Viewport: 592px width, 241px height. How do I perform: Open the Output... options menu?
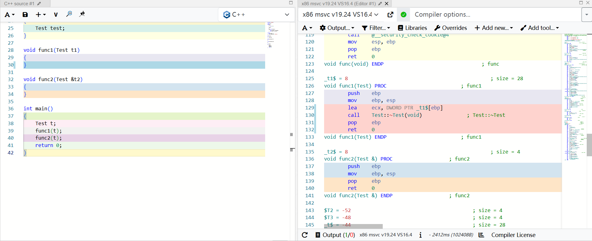coord(337,28)
